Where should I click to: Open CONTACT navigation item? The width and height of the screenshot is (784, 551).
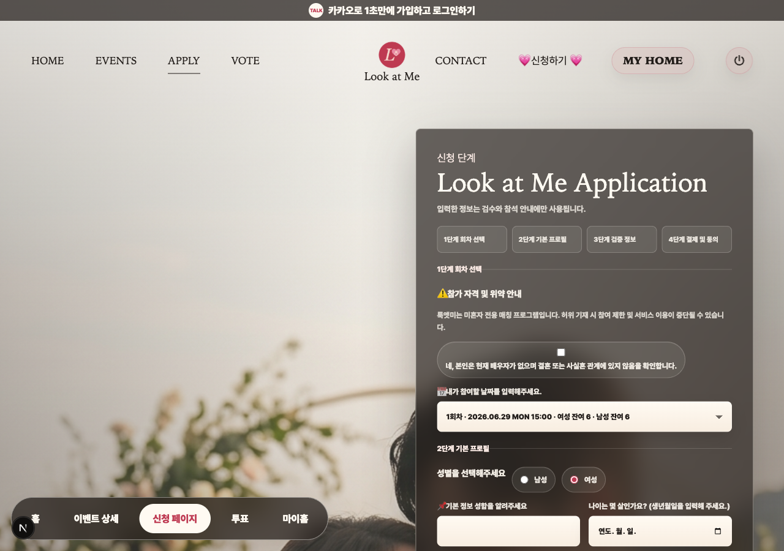point(461,61)
